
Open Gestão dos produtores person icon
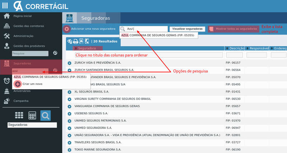tap(7, 46)
